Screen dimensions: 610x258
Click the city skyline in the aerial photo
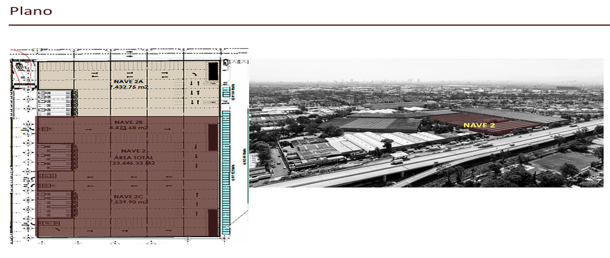(x=386, y=81)
